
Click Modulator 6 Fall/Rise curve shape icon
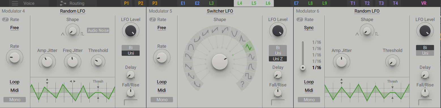coord(425,102)
